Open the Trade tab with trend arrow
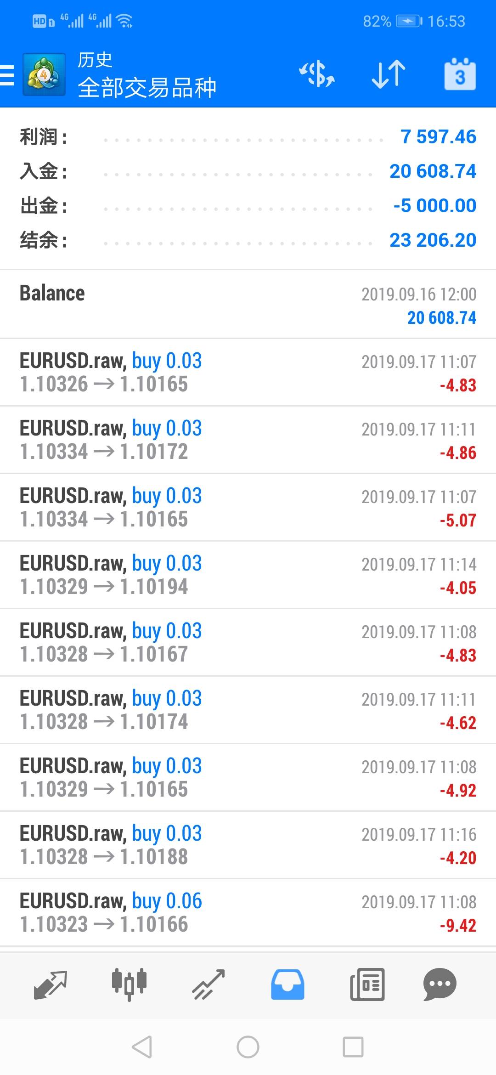This screenshot has width=496, height=1075. (209, 984)
